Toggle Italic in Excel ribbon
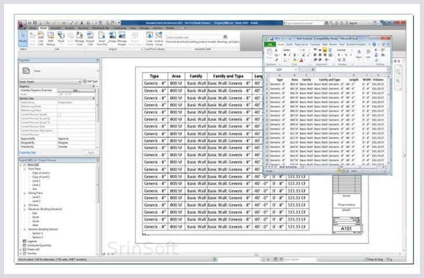Image resolution: width=424 pixels, height=278 pixels. 290,55
